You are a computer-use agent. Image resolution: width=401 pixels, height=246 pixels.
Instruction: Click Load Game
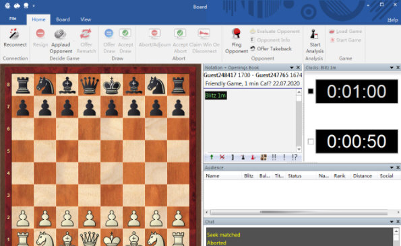pyautogui.click(x=346, y=32)
